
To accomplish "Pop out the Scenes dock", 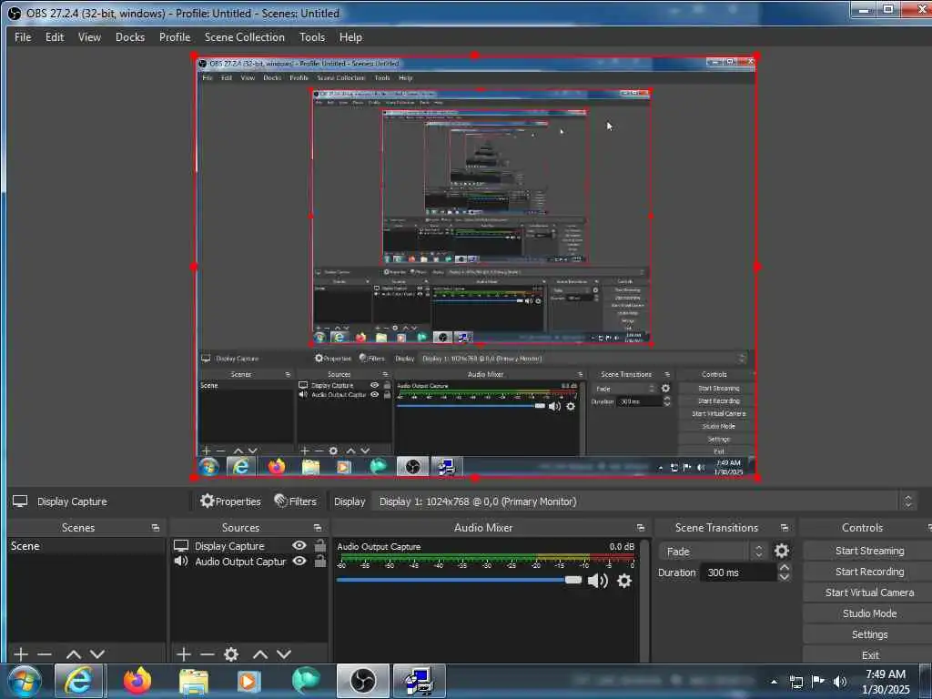I will pos(156,528).
